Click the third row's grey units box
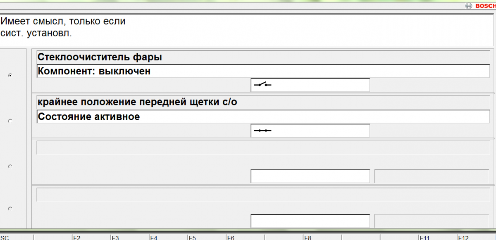 pyautogui.click(x=432, y=176)
